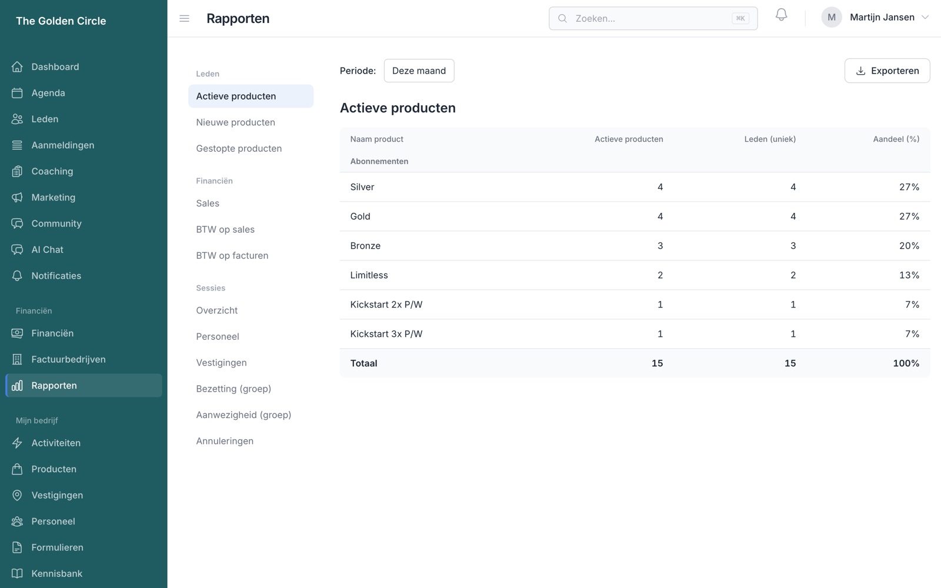Expand the Martijn Jansen account chevron
The width and height of the screenshot is (941, 588).
pyautogui.click(x=925, y=18)
